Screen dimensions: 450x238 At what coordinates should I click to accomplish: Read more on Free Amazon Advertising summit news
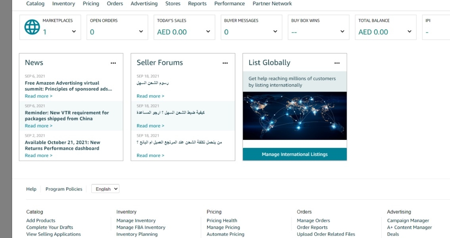coord(38,96)
